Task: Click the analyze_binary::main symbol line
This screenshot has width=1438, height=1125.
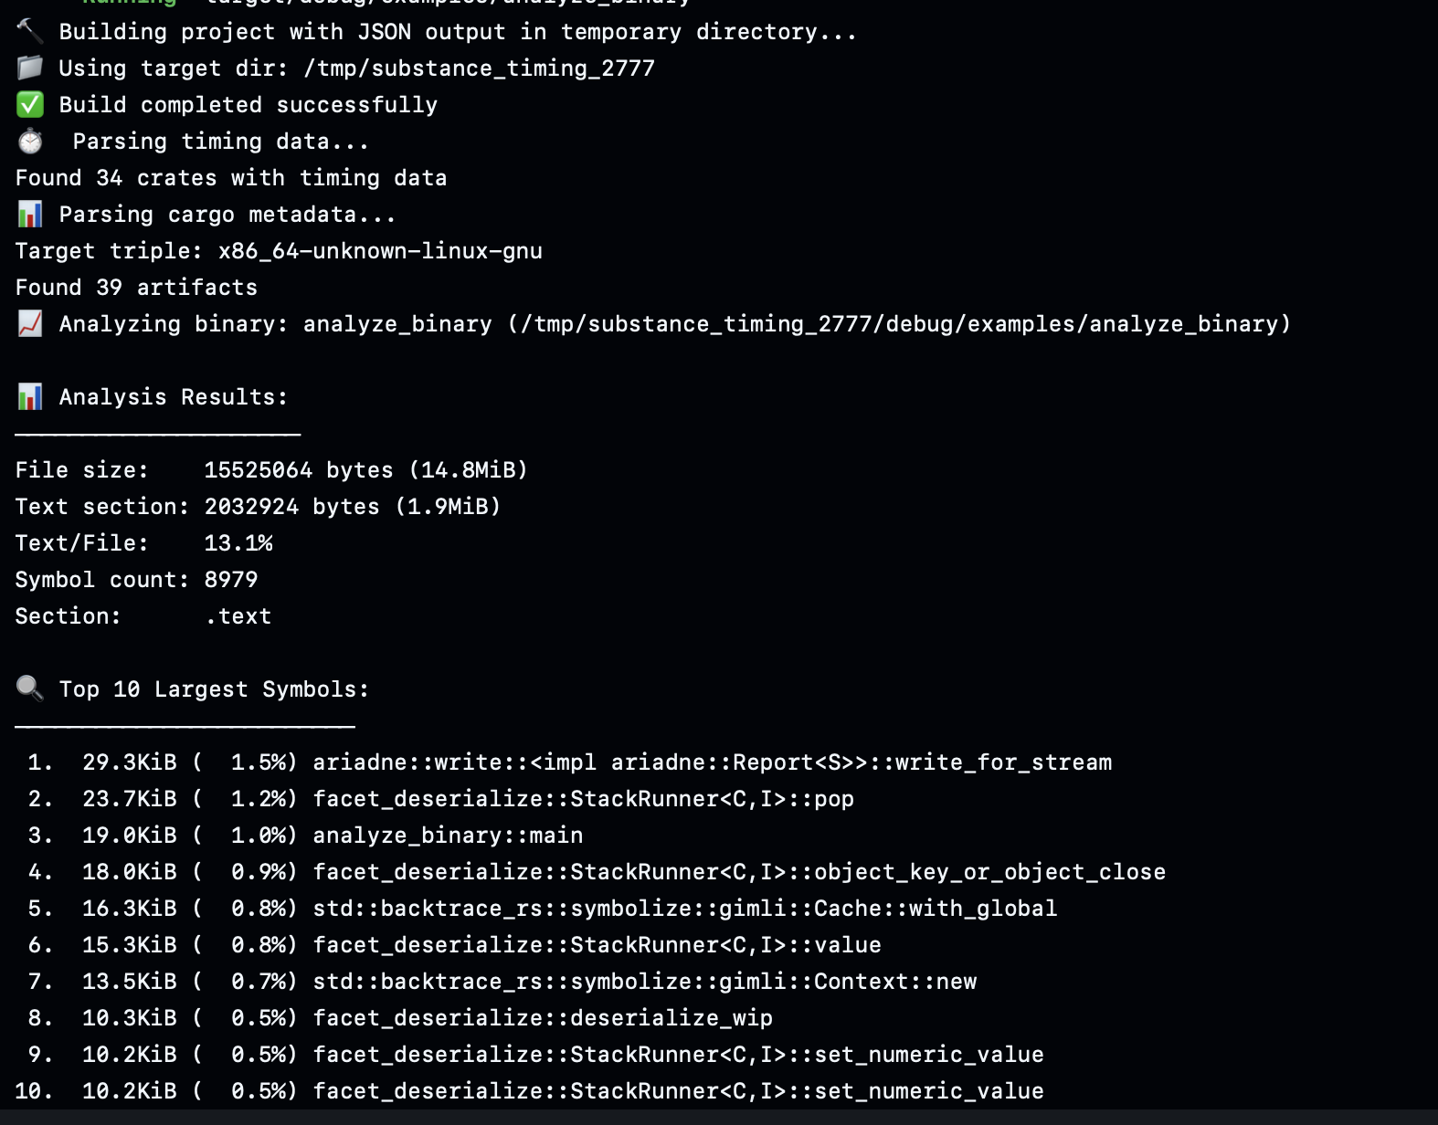Action: point(448,836)
